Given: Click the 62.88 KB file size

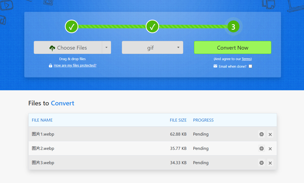Looking at the screenshot, I should pos(178,134).
